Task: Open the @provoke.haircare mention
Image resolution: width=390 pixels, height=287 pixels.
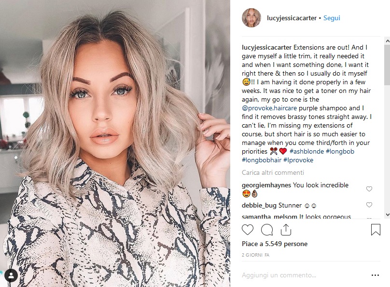Action: coord(269,108)
